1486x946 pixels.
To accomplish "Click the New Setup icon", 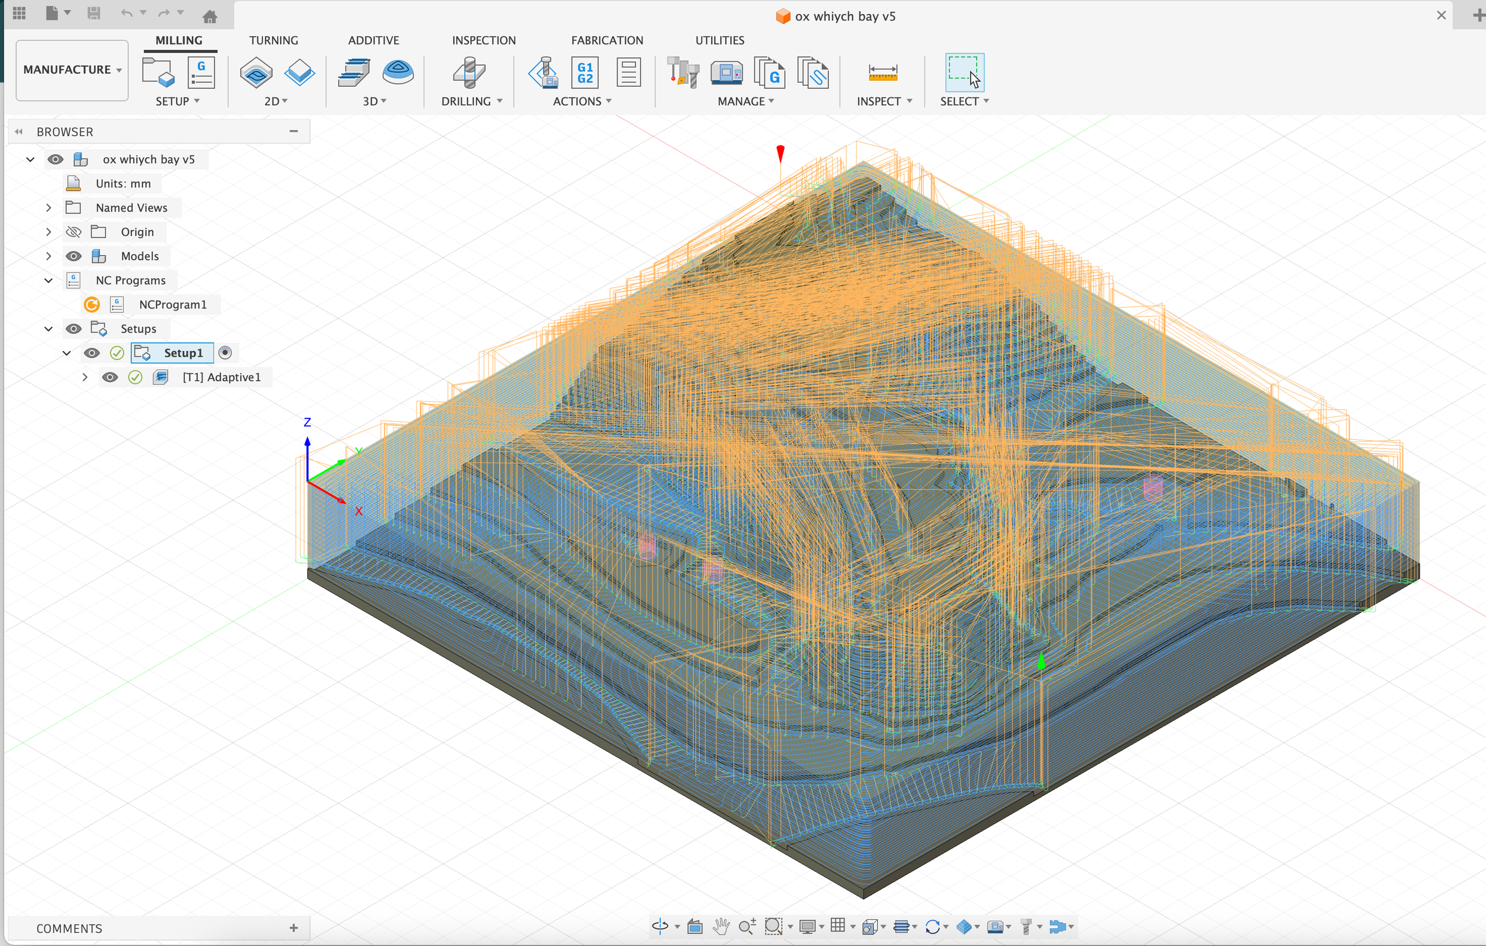I will (158, 73).
